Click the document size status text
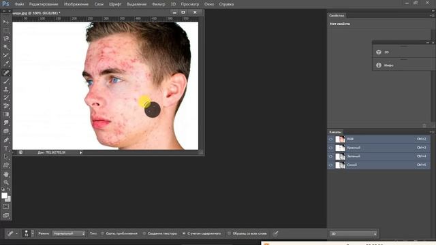The width and height of the screenshot is (436, 245). click(52, 152)
